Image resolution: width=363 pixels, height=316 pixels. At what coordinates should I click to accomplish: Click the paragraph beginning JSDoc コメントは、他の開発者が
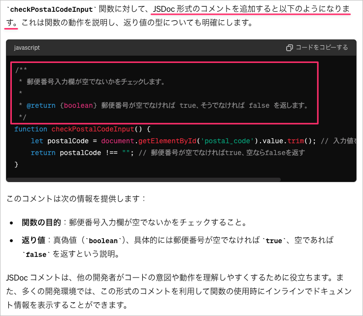[179, 291]
